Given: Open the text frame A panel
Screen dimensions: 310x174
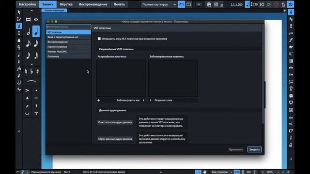Looking at the screenshot, I should pos(291,110).
